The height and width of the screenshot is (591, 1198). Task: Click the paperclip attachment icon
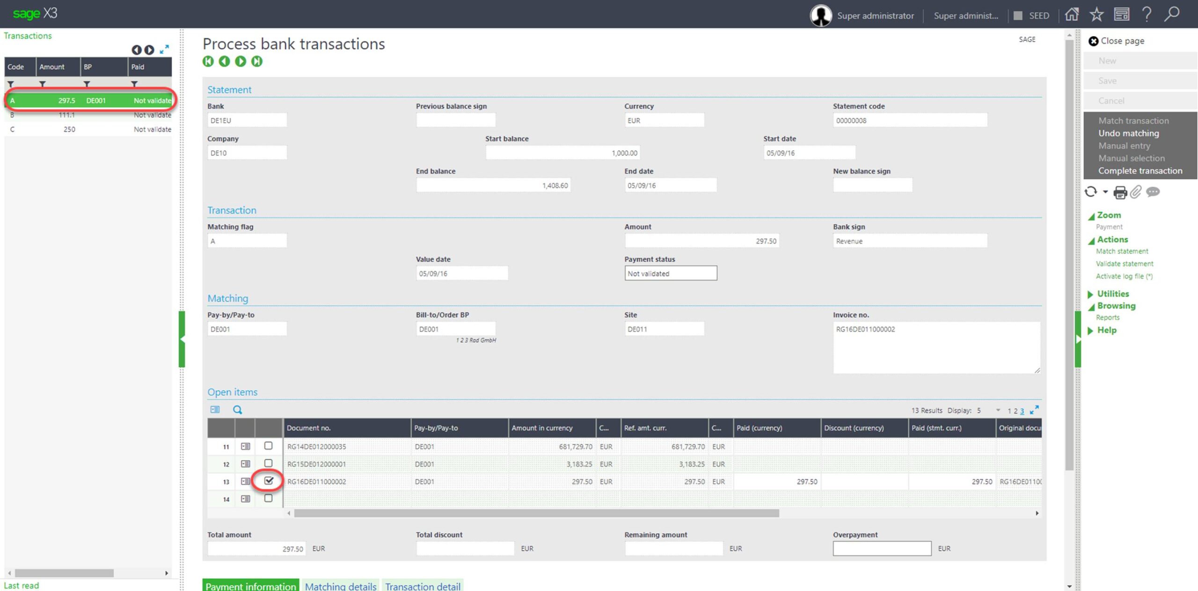pyautogui.click(x=1136, y=192)
